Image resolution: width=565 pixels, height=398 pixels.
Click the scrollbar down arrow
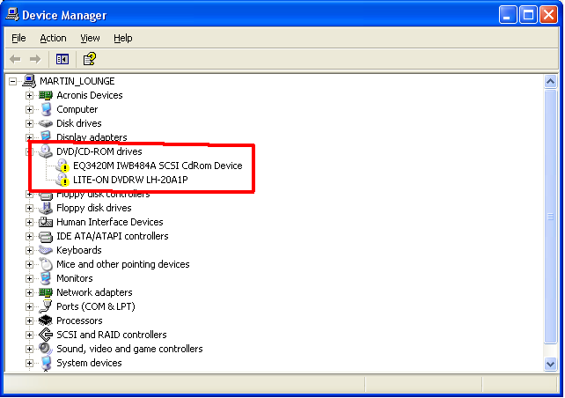pos(551,365)
